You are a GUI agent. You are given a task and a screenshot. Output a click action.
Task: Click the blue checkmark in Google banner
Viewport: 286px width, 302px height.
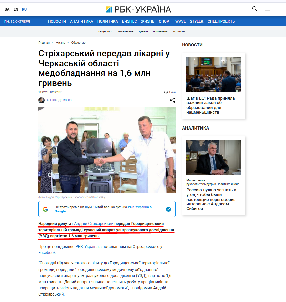(x=168, y=209)
